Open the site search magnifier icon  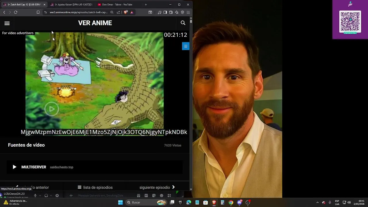(x=183, y=23)
